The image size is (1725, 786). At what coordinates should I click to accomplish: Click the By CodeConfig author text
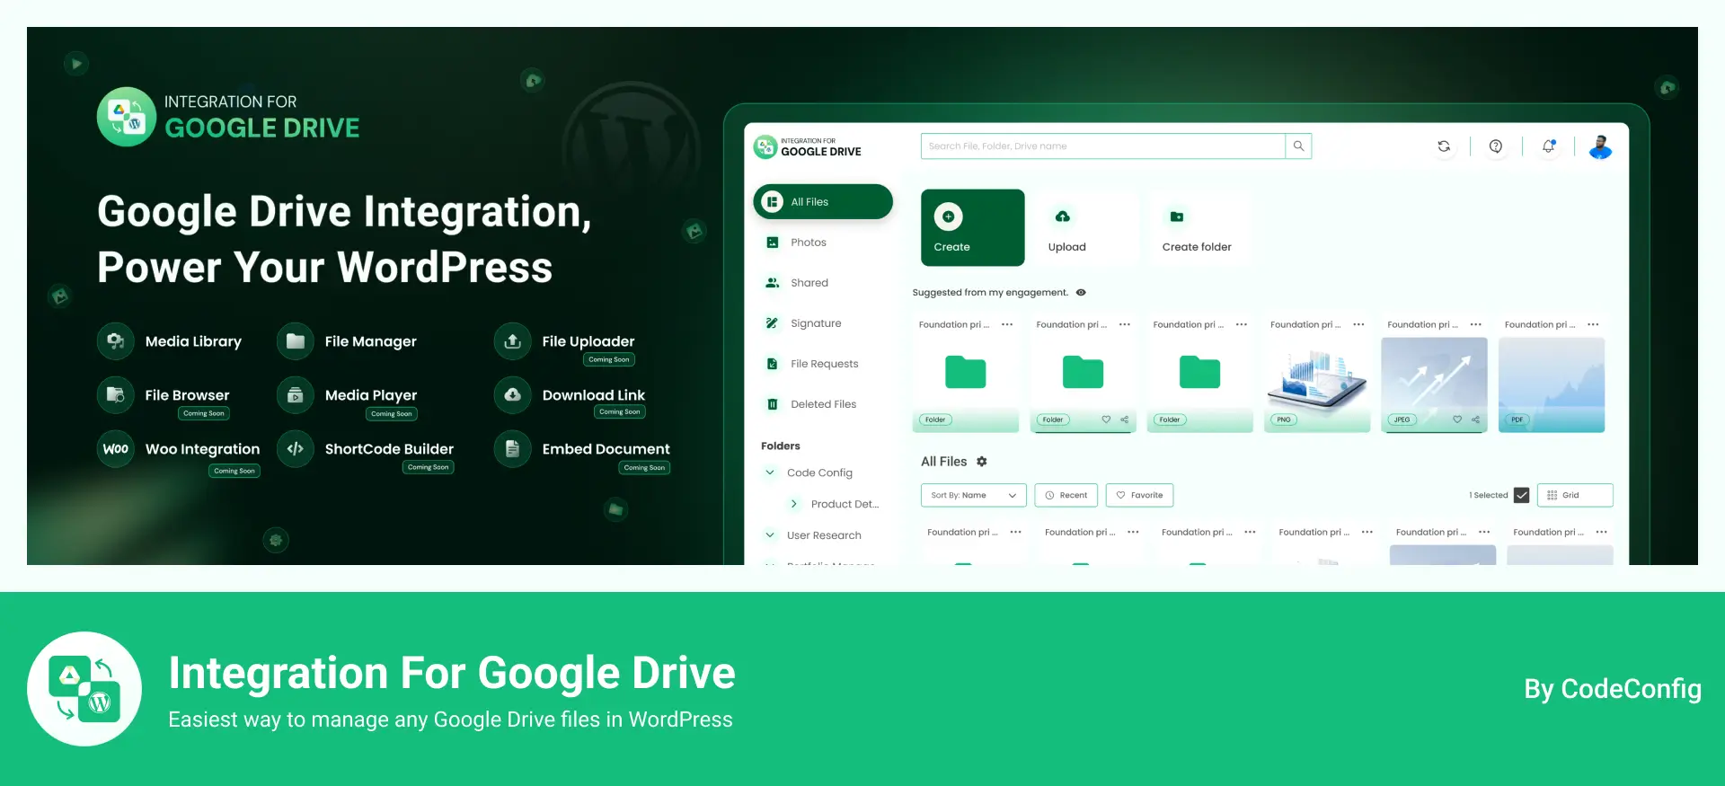pyautogui.click(x=1613, y=689)
